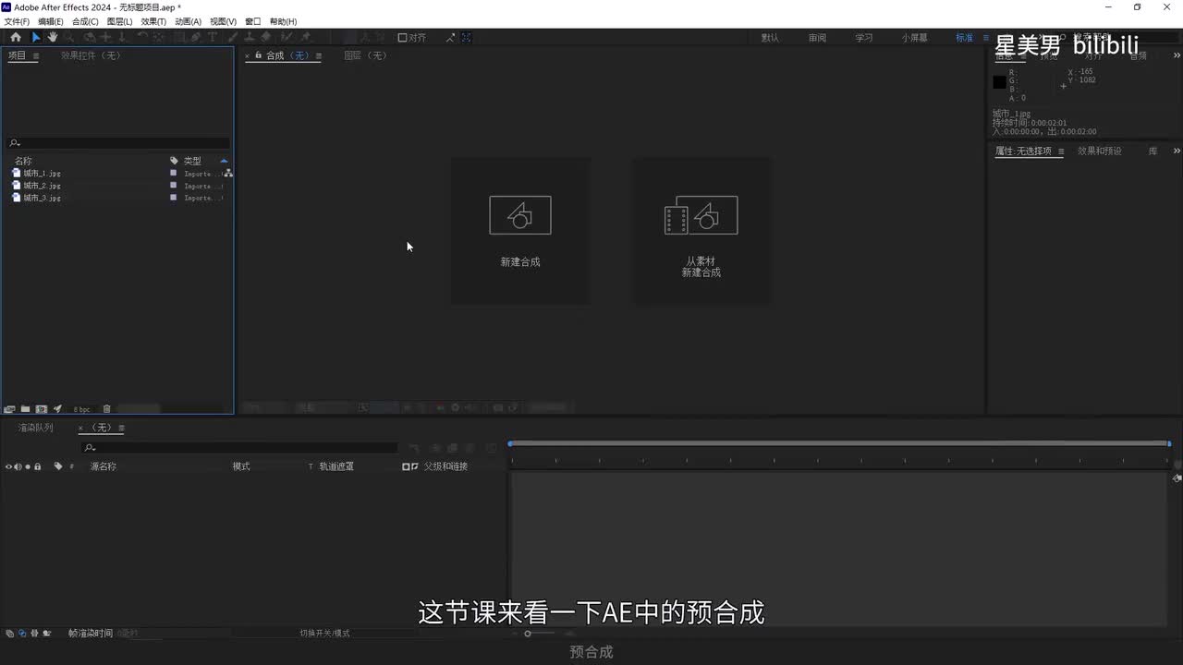Switch to the 效果和预设 tab
The height and width of the screenshot is (665, 1183).
pyautogui.click(x=1099, y=151)
